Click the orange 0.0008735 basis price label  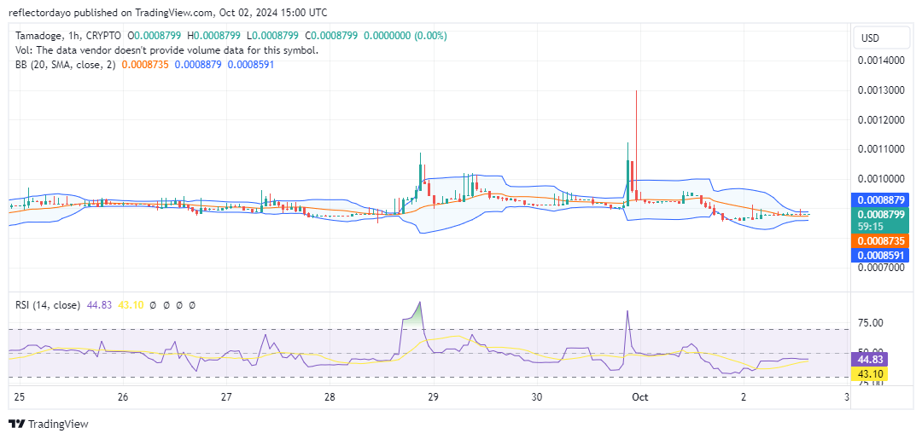882,240
